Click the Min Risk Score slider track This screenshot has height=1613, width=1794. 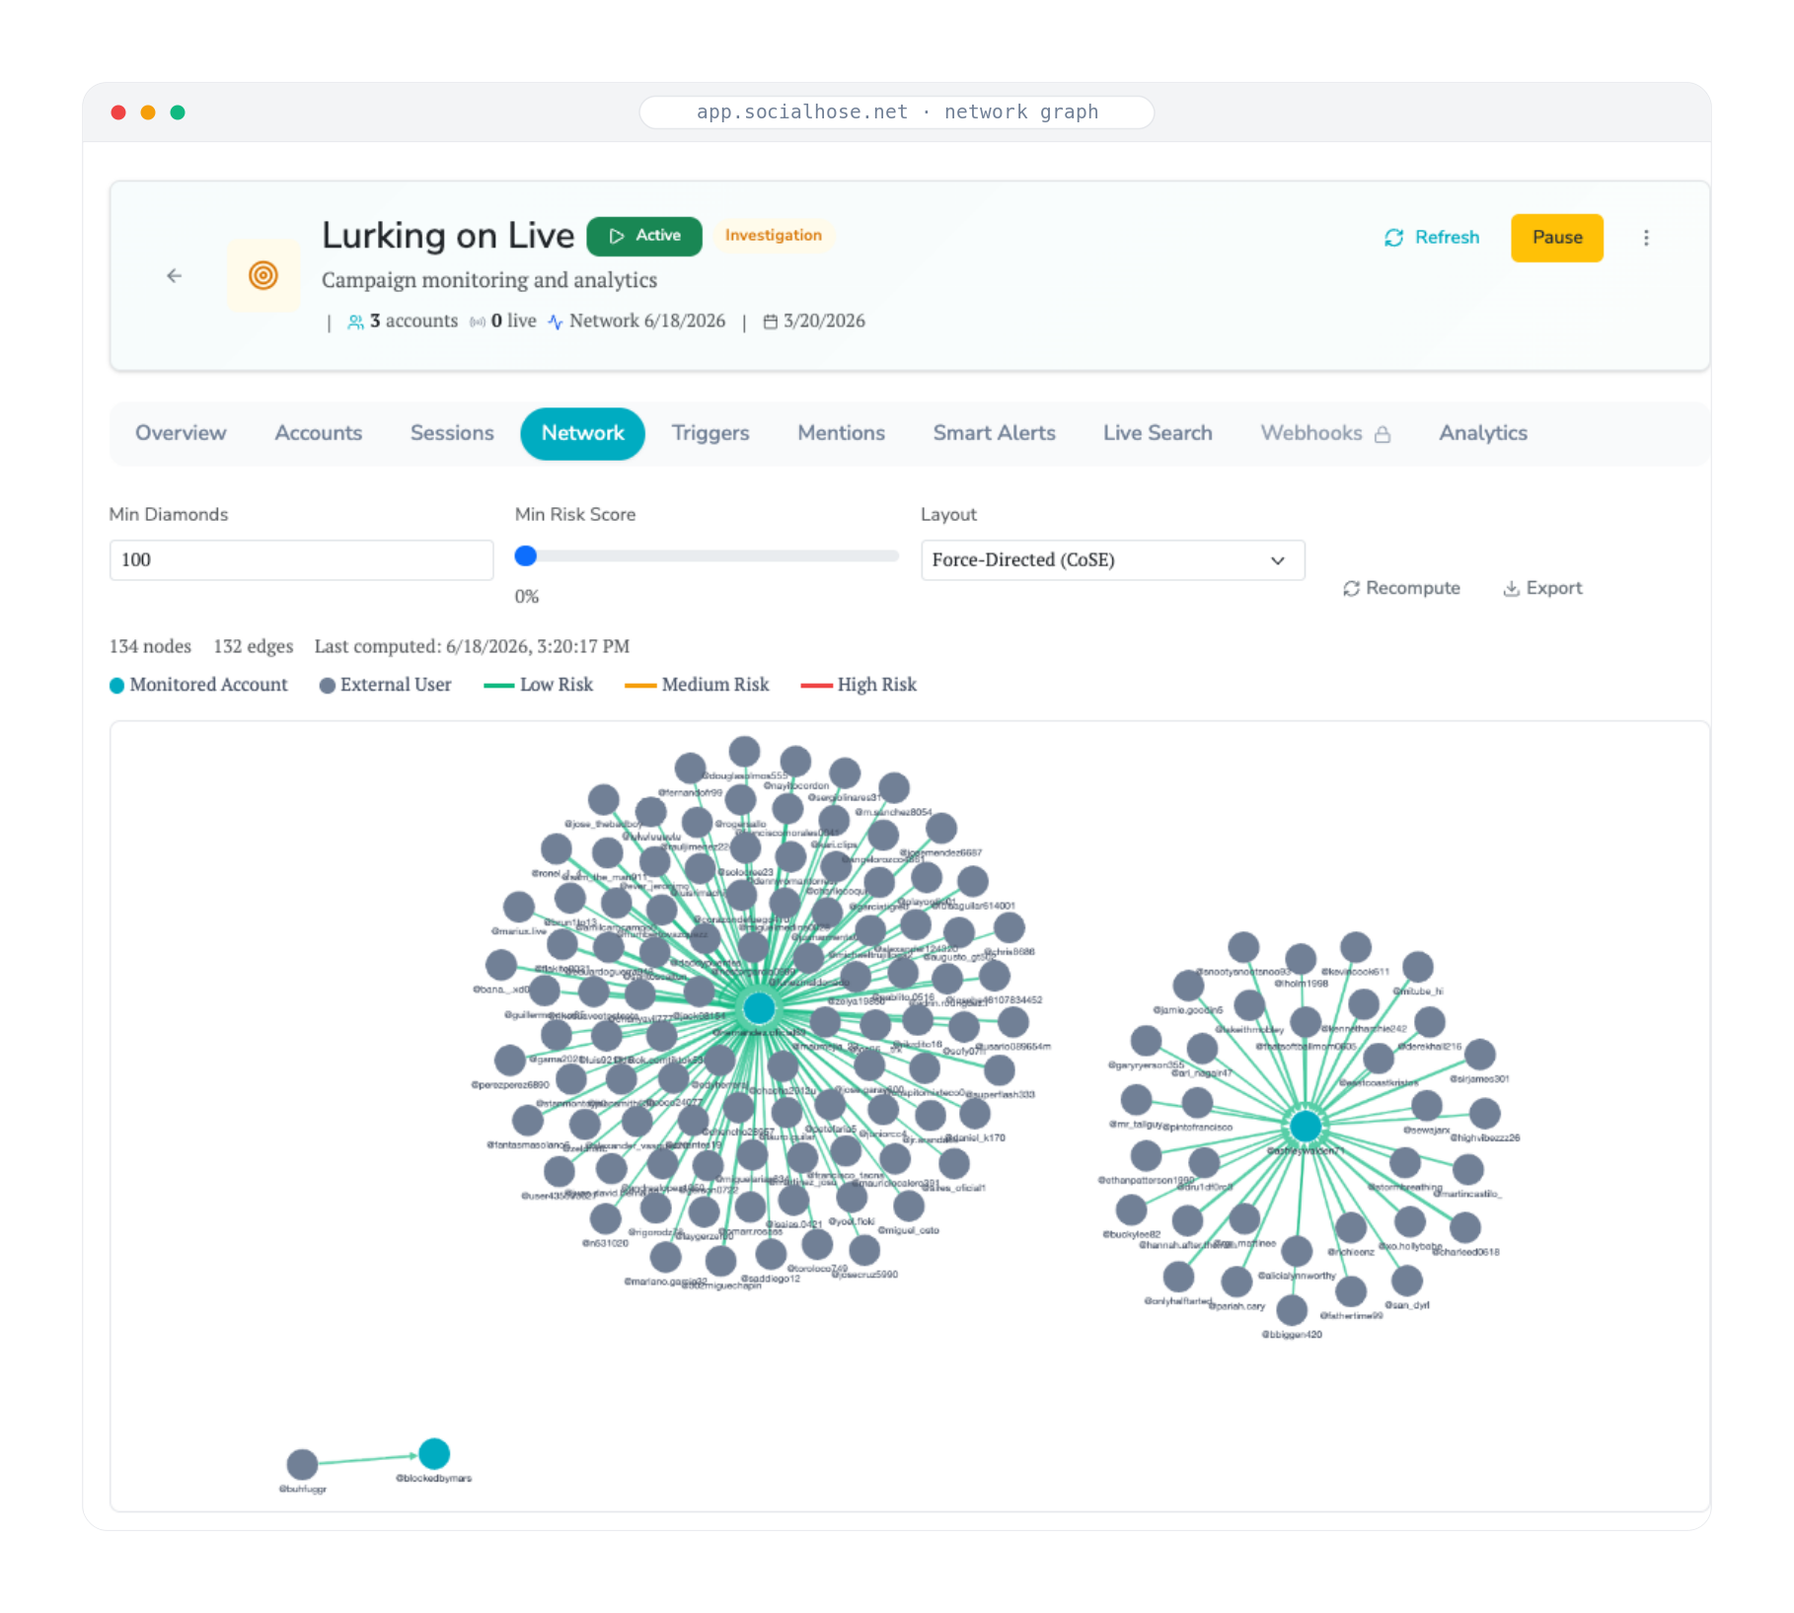707,556
